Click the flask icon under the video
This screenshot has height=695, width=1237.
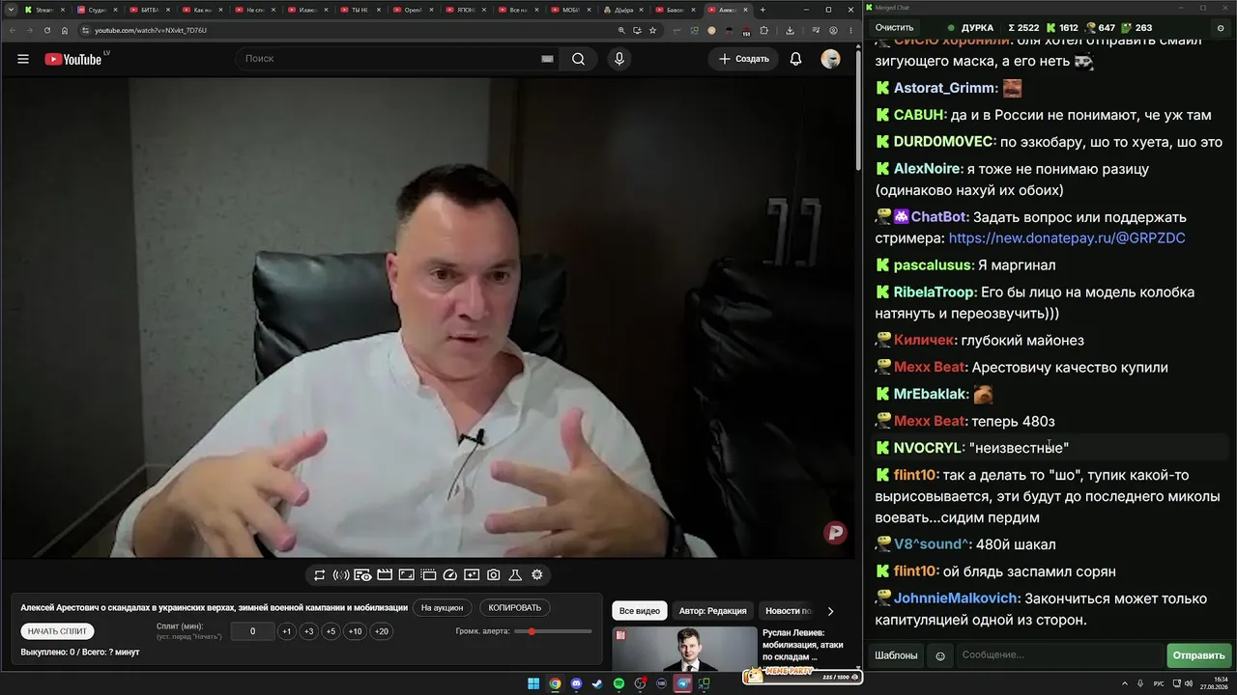515,575
